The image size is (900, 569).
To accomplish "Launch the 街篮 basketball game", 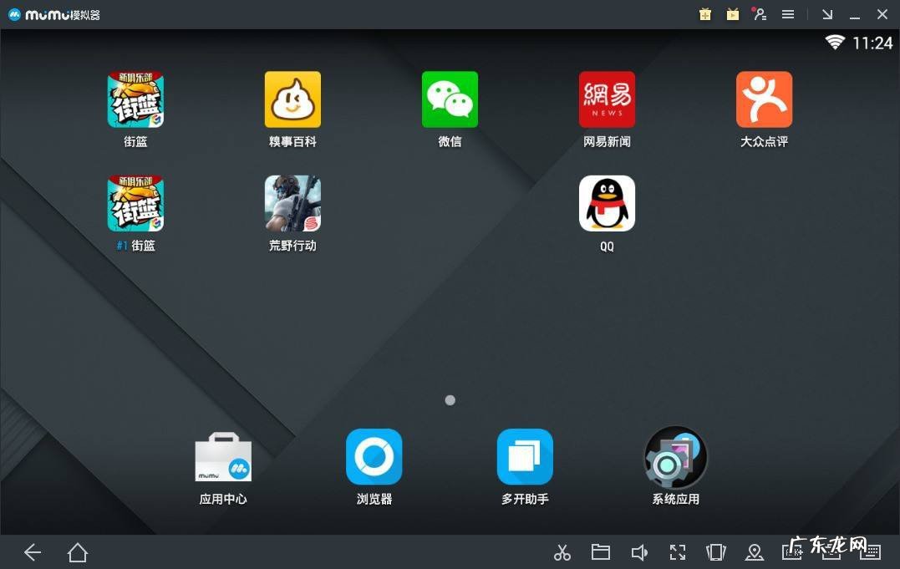I will coord(135,99).
